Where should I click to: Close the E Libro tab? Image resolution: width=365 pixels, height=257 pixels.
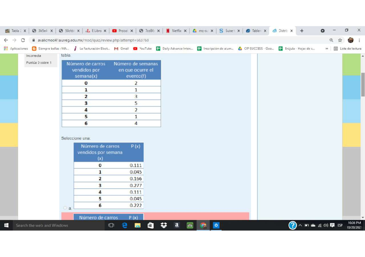(x=105, y=31)
